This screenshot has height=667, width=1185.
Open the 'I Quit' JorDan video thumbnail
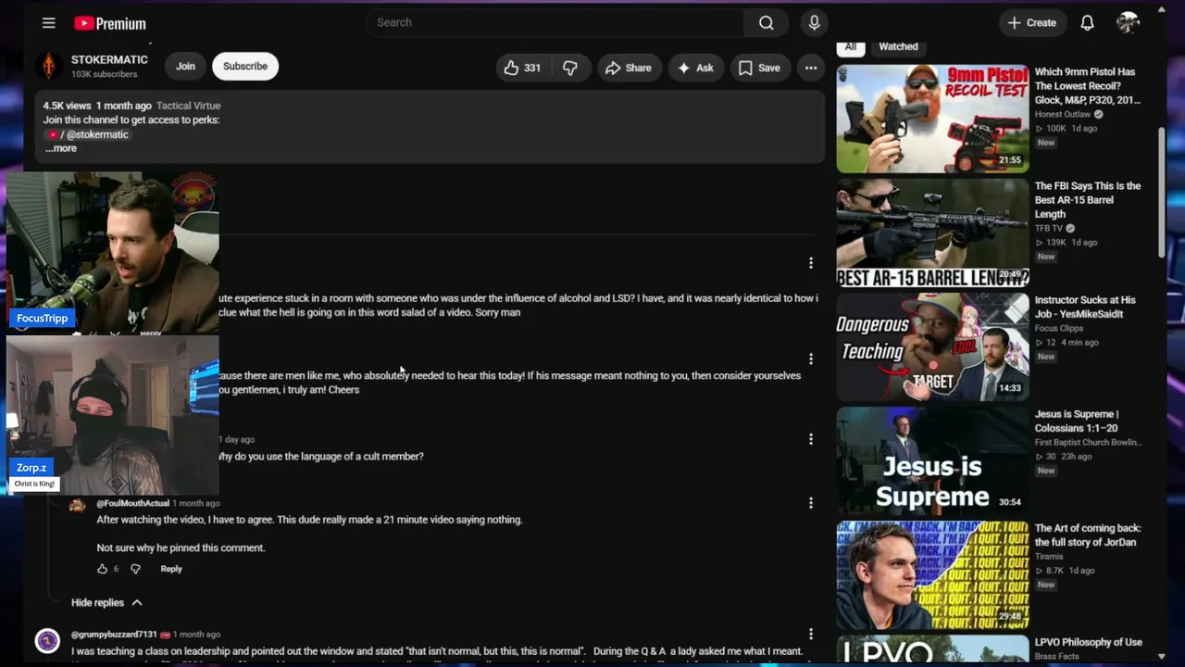(932, 574)
